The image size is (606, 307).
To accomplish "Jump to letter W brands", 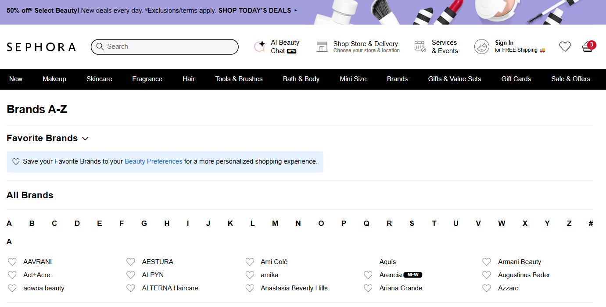I will (x=502, y=223).
